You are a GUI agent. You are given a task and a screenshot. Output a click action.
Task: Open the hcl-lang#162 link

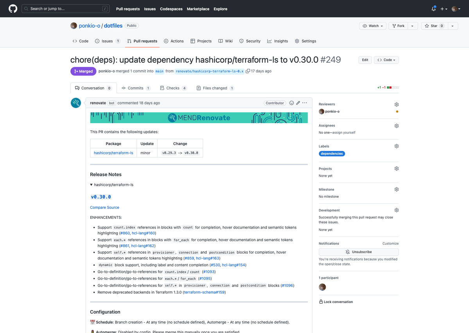tap(142, 246)
